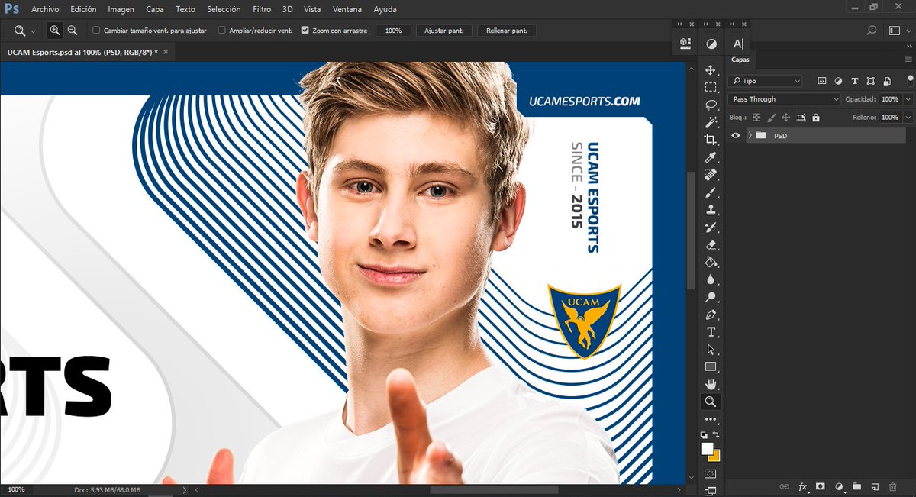The width and height of the screenshot is (916, 497).
Task: Switch to the Capas panel tab
Action: tap(740, 60)
